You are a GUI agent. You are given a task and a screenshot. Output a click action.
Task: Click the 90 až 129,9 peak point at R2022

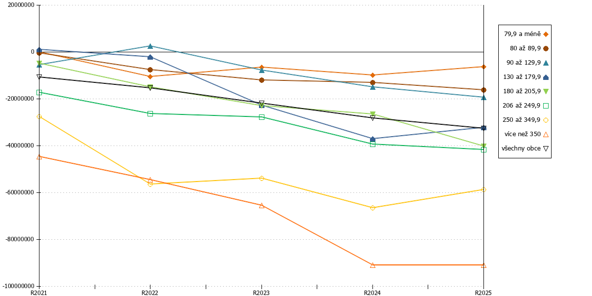150,46
